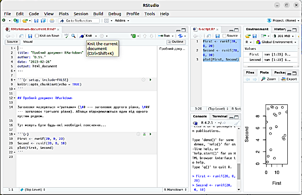The image size is (302, 195).
Task: Clear the console with the broom icon
Action: [x=237, y=123]
